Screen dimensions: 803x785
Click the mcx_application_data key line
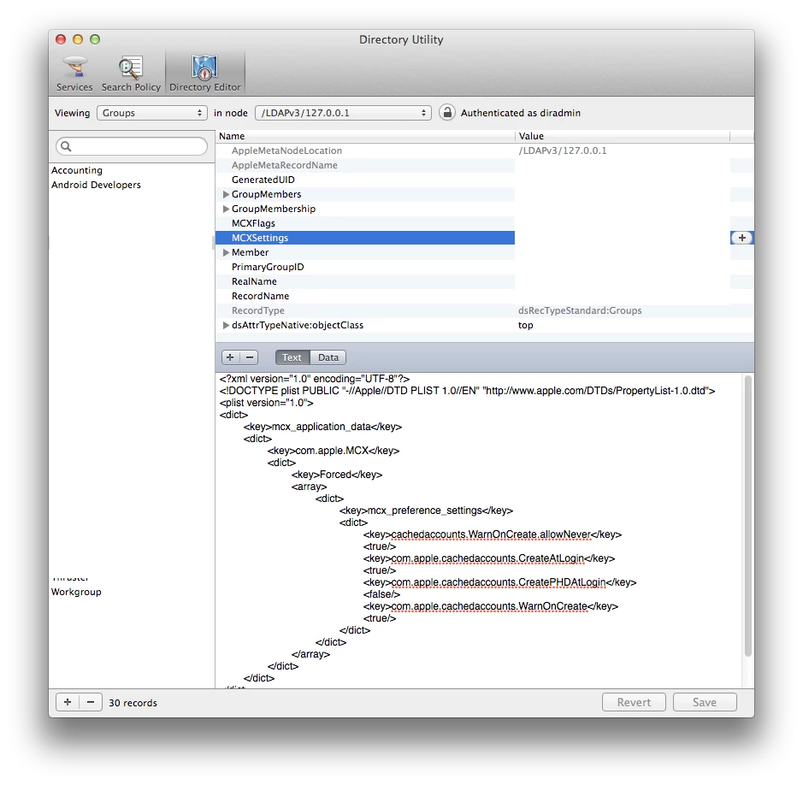tap(322, 427)
